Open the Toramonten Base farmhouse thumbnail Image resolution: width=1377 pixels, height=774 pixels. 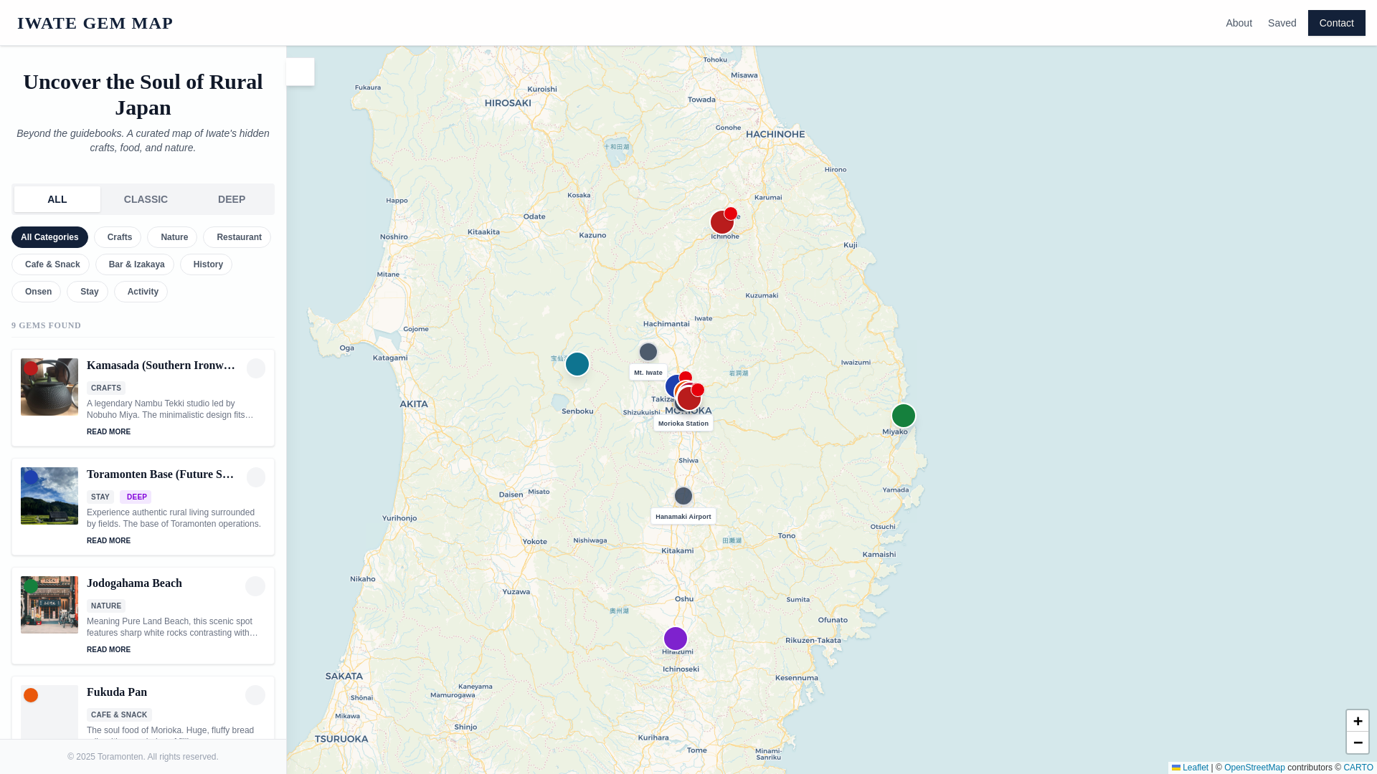49,496
